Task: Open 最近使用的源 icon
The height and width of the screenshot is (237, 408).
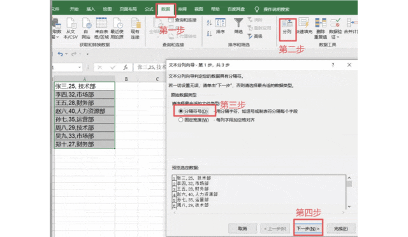Action: (x=117, y=23)
